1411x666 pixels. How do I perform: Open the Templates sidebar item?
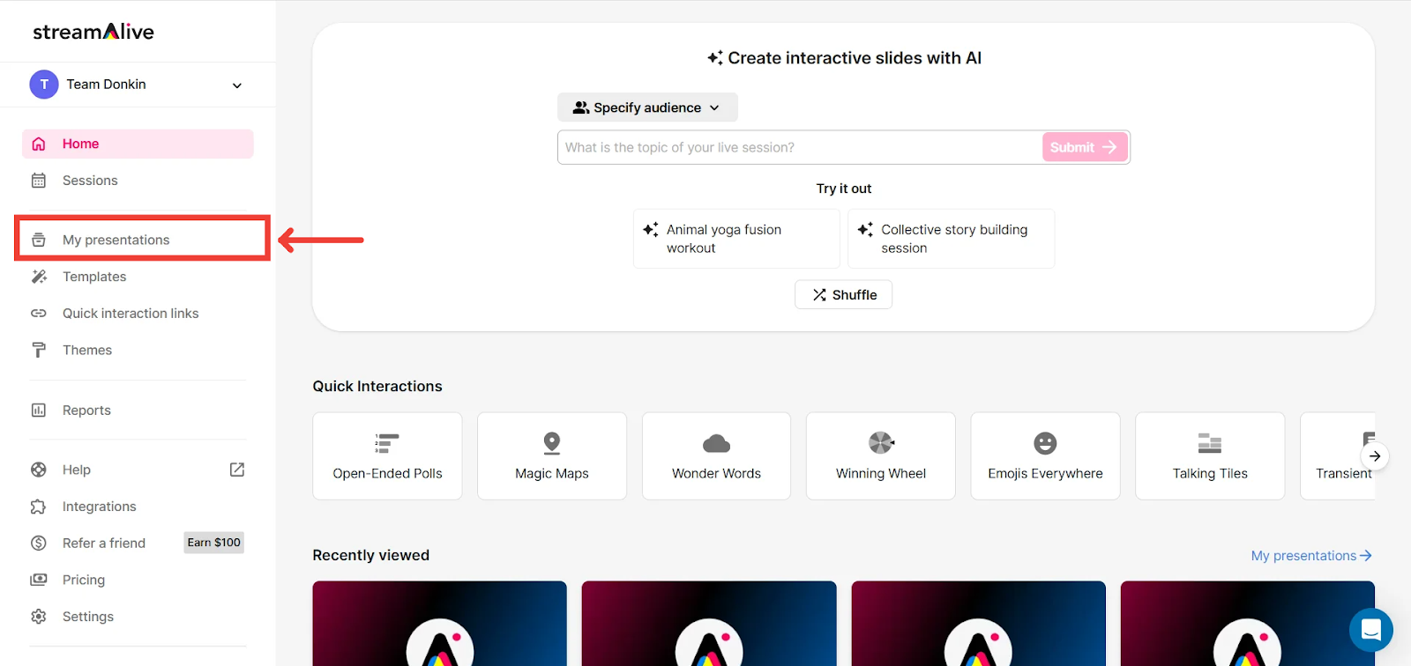click(x=94, y=277)
